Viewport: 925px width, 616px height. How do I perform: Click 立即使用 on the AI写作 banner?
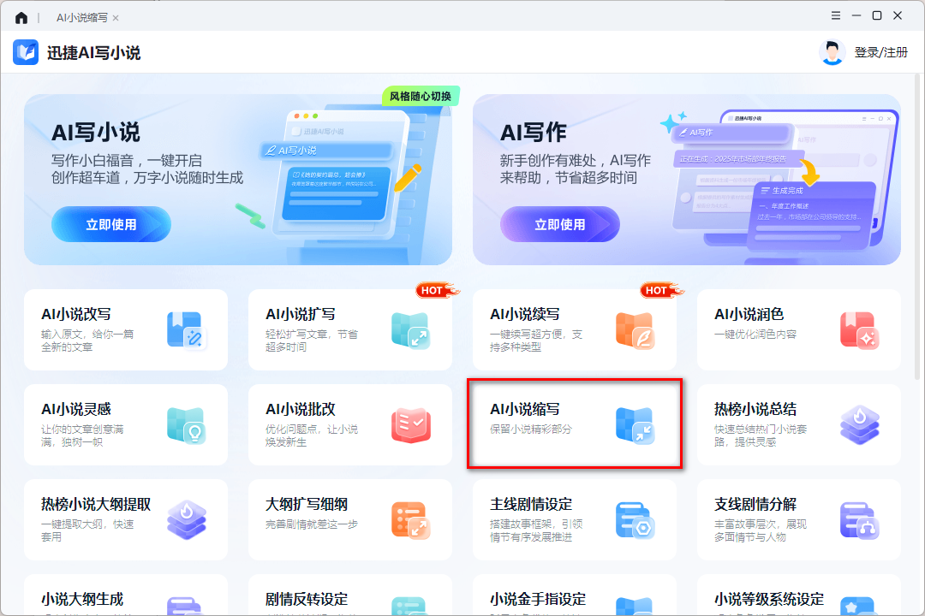pos(560,224)
